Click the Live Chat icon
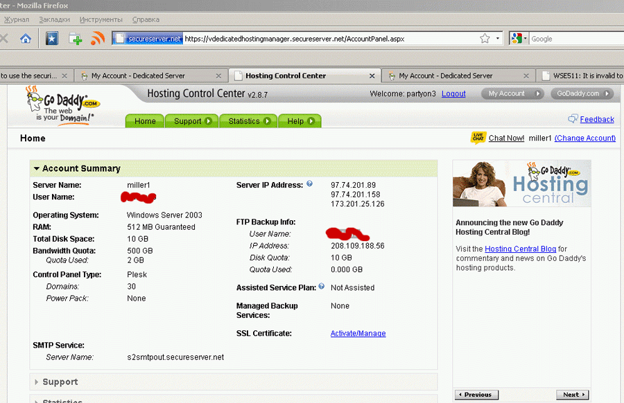 [x=478, y=138]
